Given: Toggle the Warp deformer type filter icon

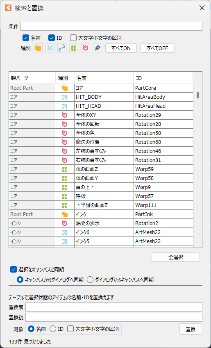Looking at the screenshot, I should 74,48.
